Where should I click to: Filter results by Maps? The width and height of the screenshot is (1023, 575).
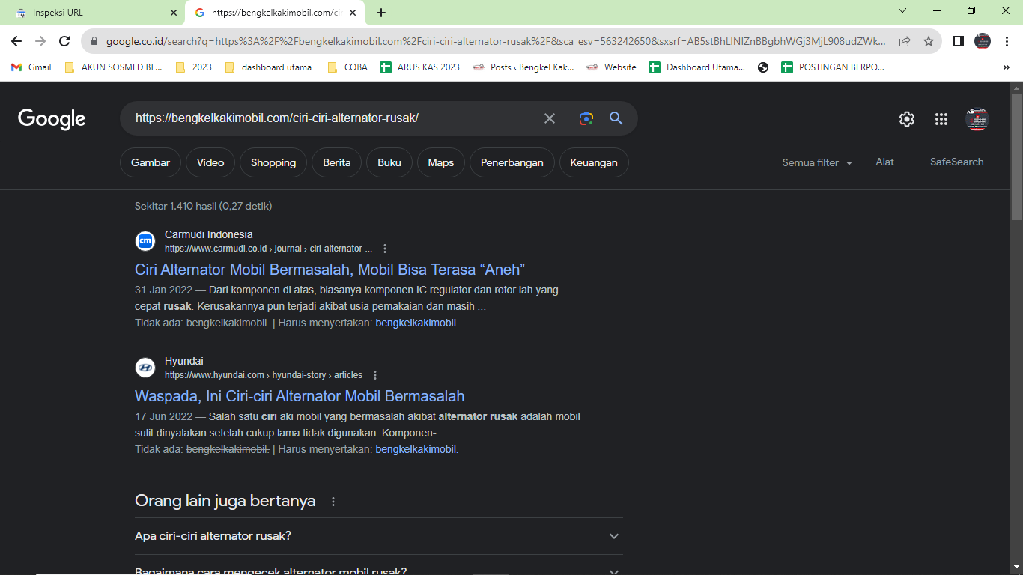[441, 162]
